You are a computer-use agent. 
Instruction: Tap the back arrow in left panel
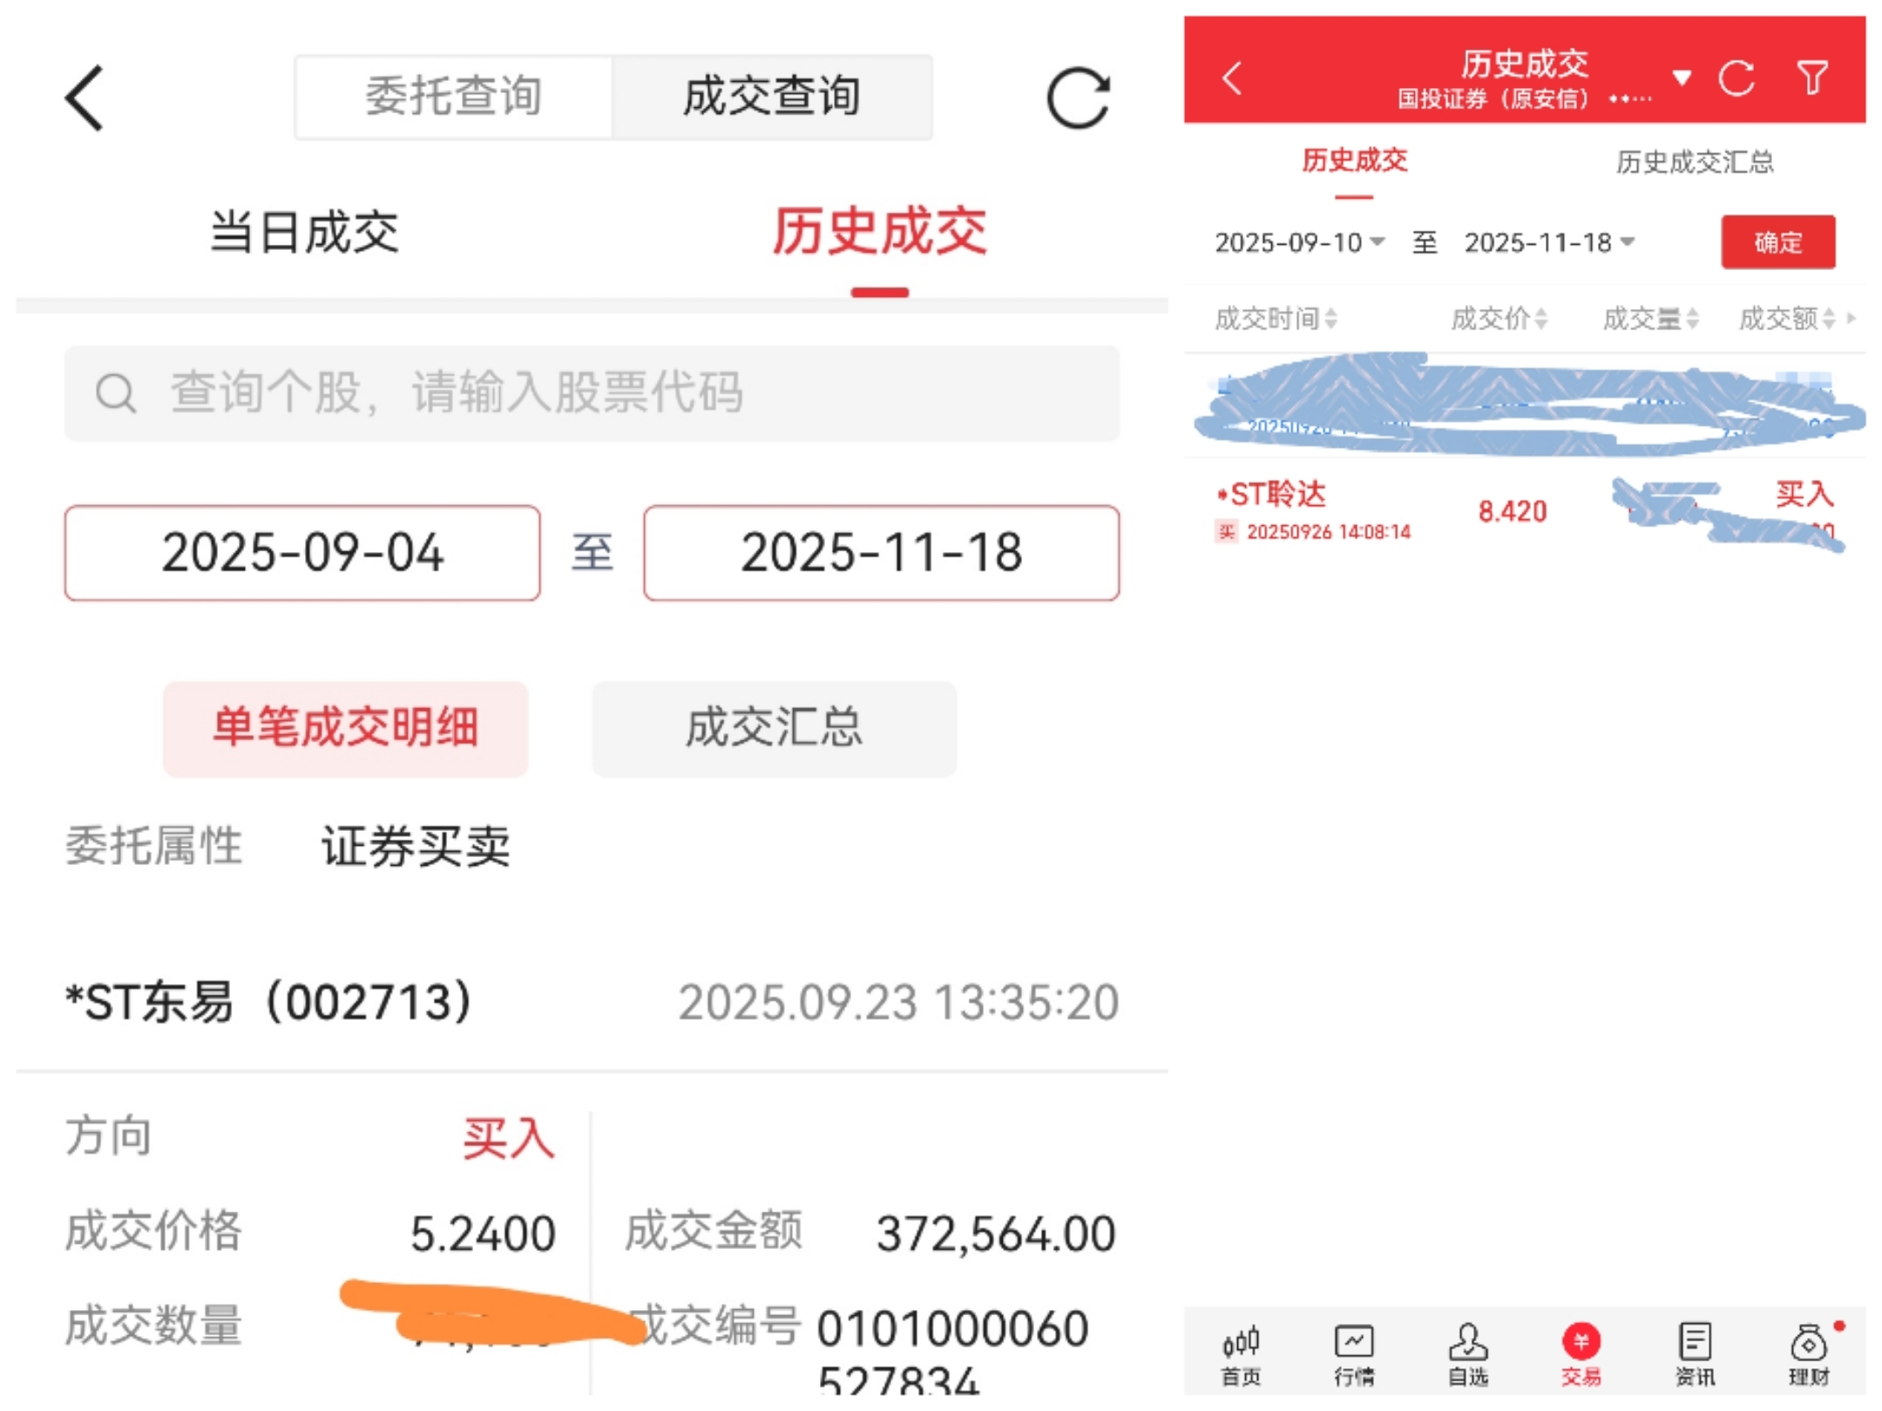[85, 98]
